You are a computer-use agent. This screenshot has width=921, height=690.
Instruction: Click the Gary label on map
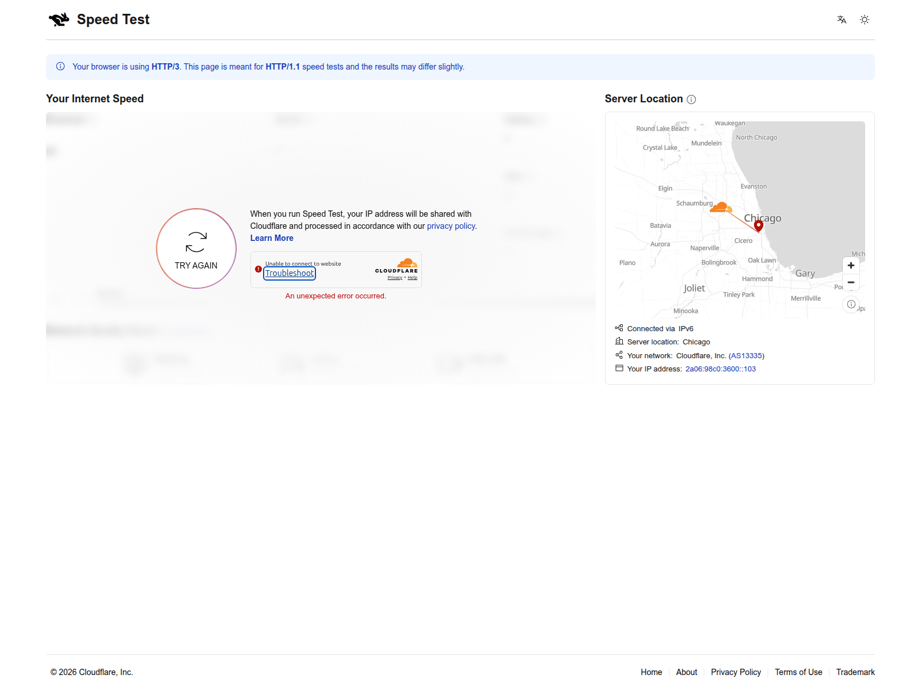805,274
